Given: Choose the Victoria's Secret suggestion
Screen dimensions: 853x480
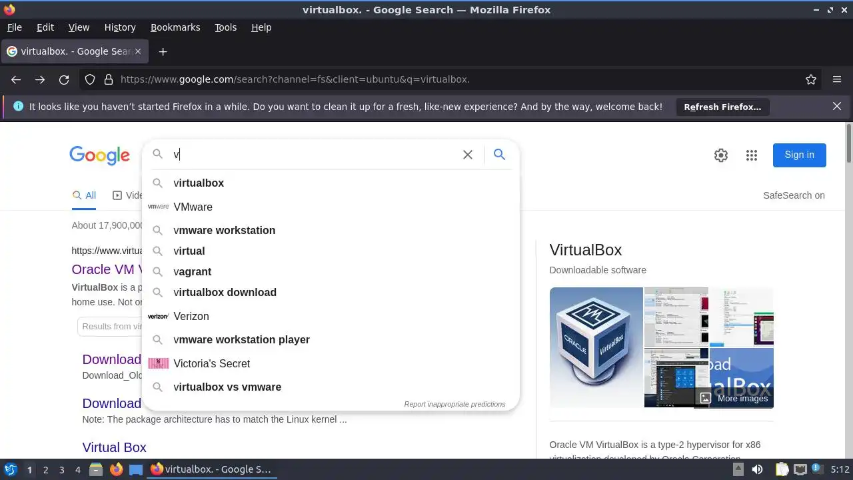Looking at the screenshot, I should tap(331, 363).
